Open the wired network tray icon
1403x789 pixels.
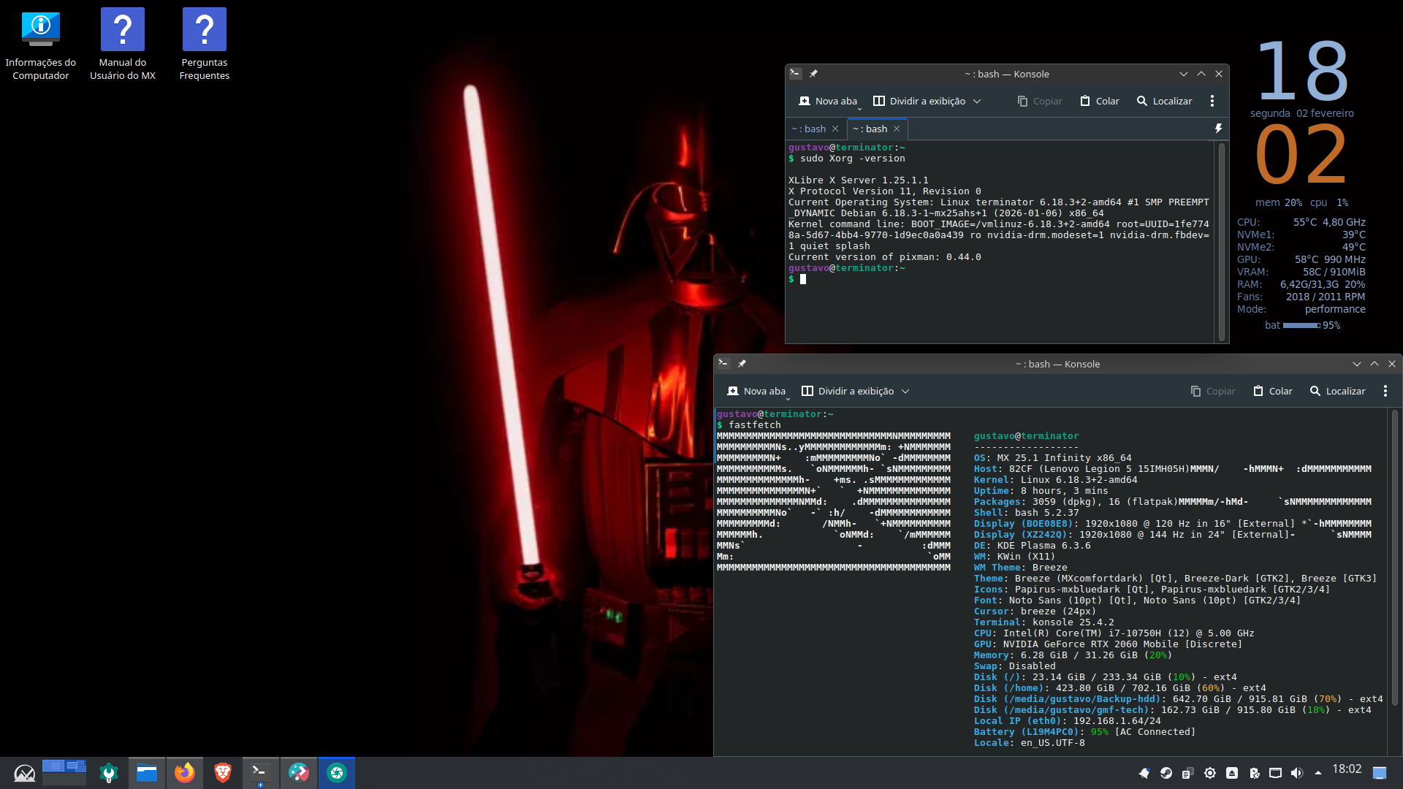pyautogui.click(x=1275, y=773)
